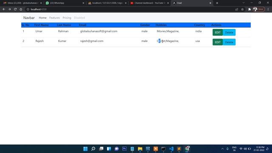
Task: Click the 'Rahman' last name cell
Action: [x=63, y=31]
